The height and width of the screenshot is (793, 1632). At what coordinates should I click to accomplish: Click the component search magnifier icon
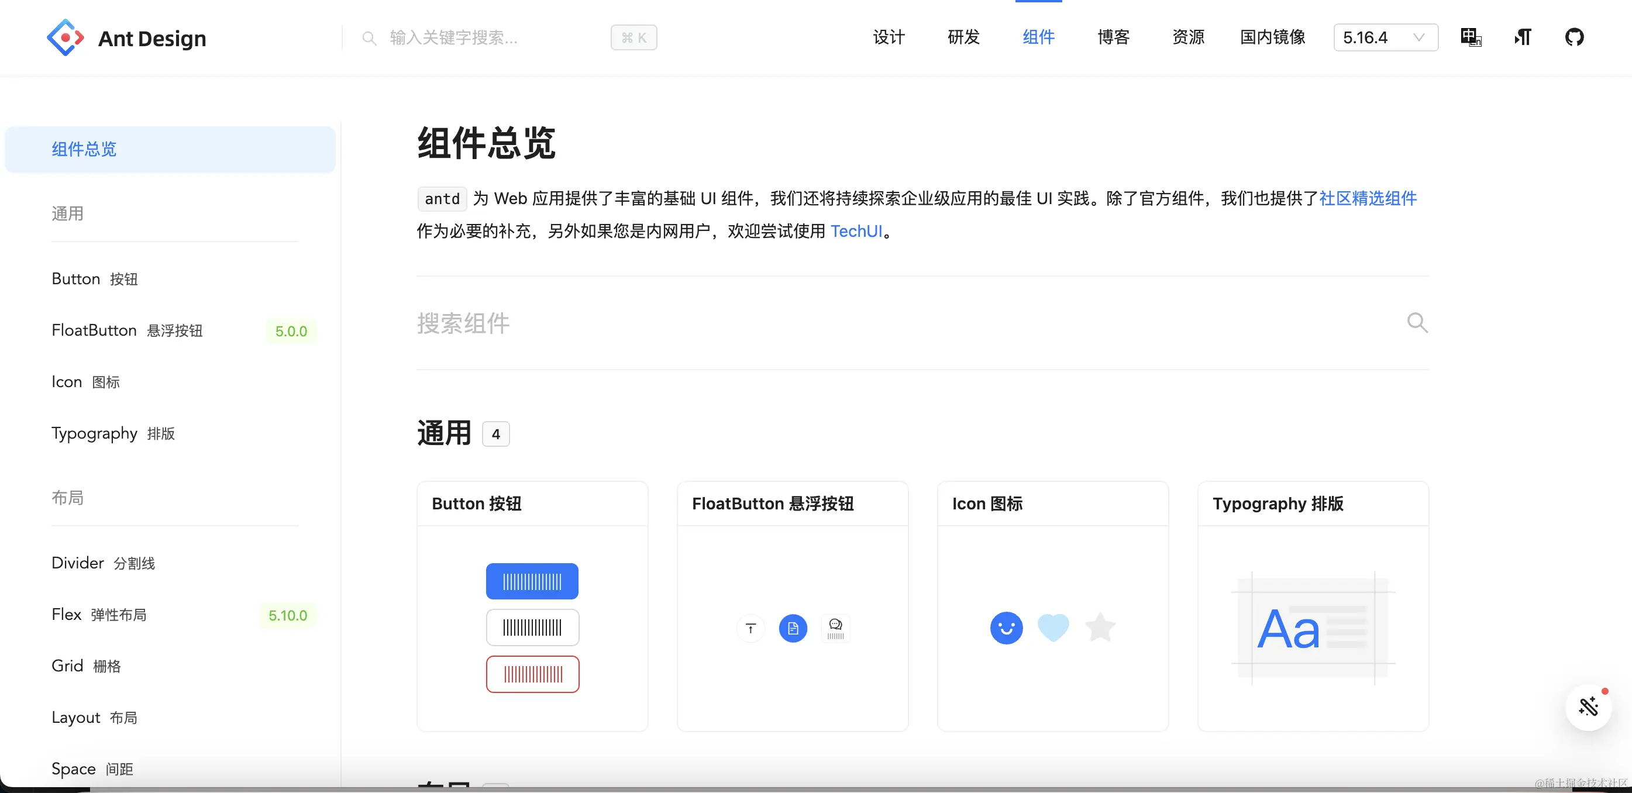[1417, 323]
